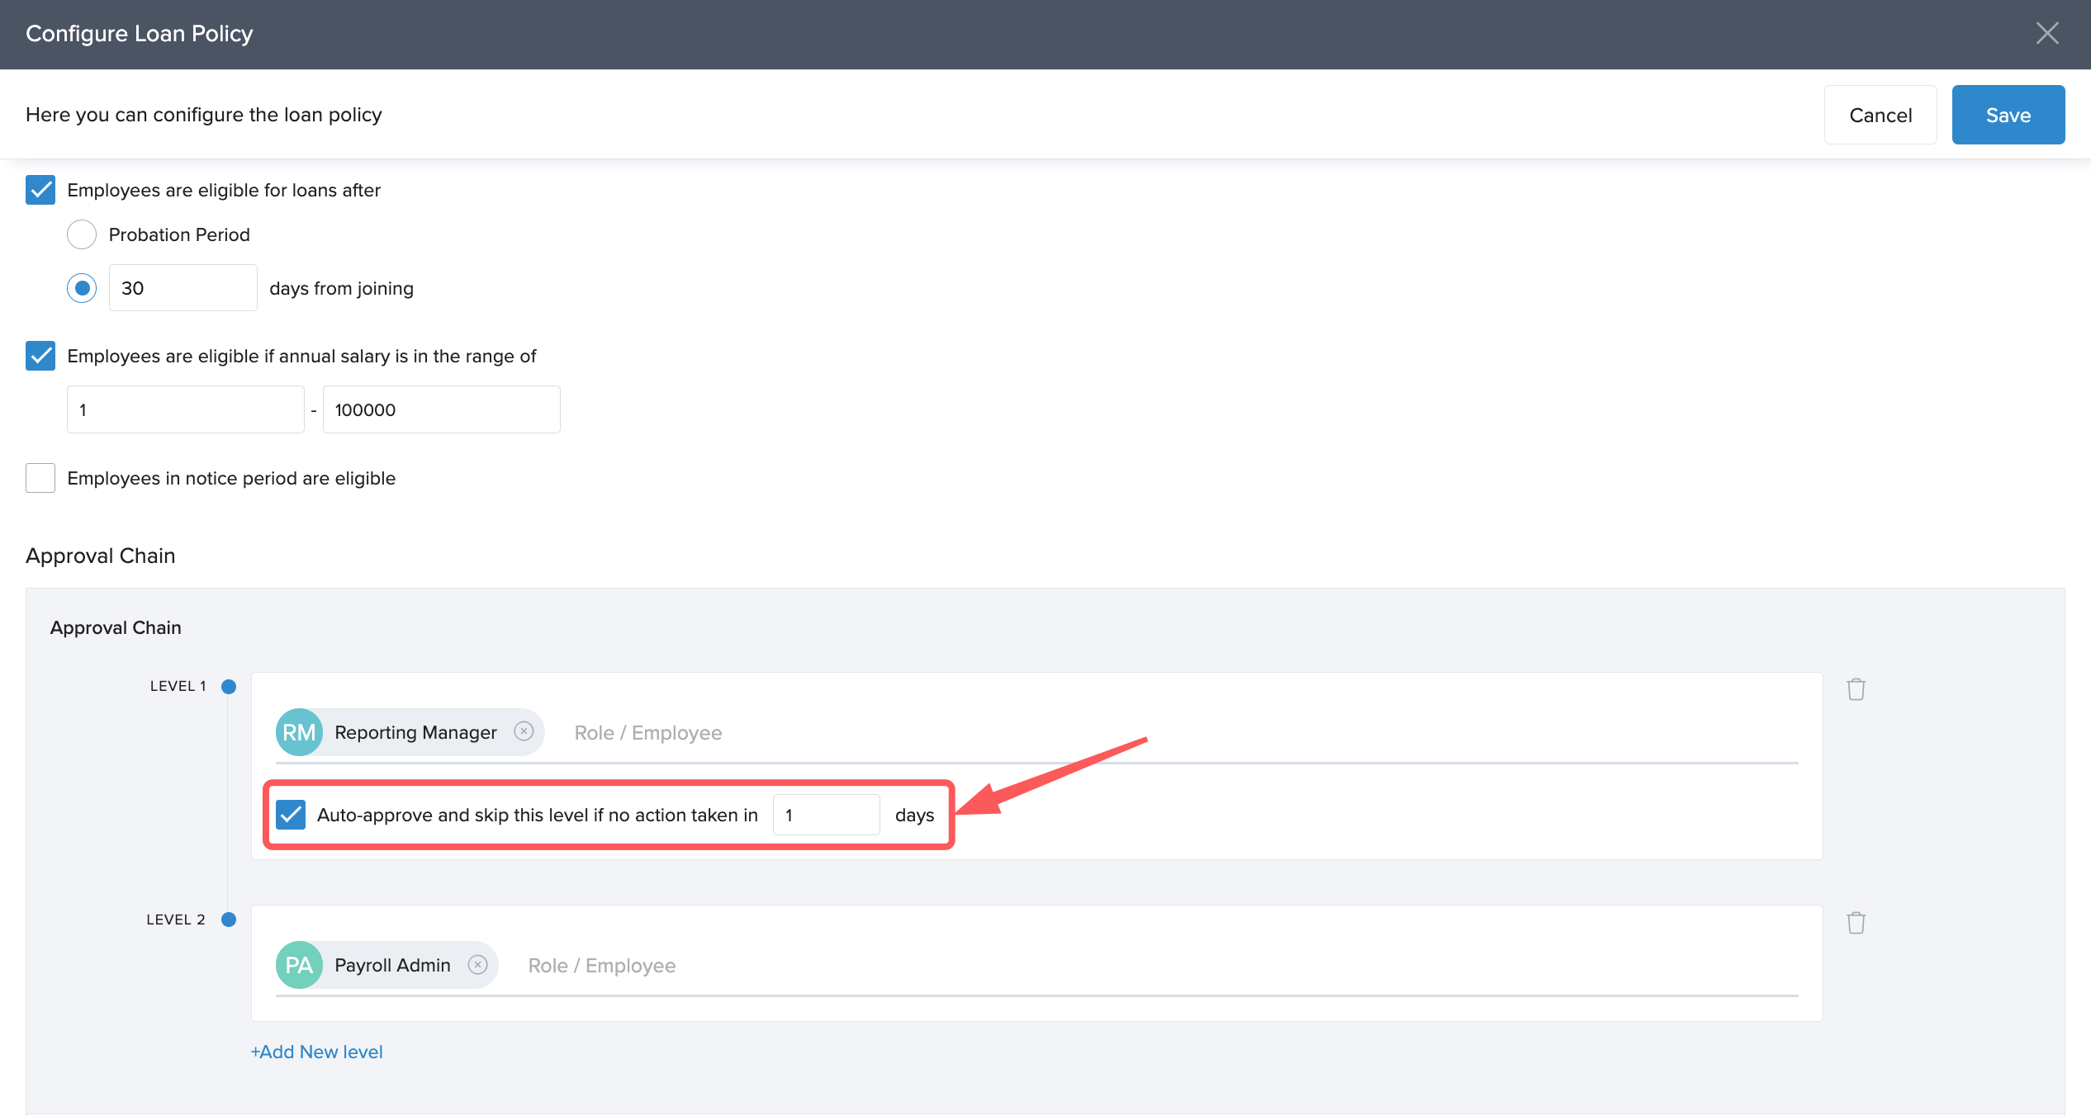Uncheck 'Employees are eligible for loans after'

40,190
